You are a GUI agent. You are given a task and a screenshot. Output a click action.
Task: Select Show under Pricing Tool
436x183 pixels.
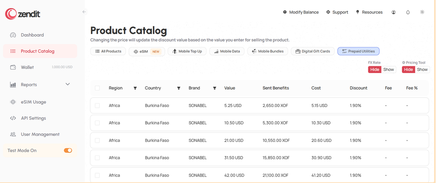tap(422, 70)
